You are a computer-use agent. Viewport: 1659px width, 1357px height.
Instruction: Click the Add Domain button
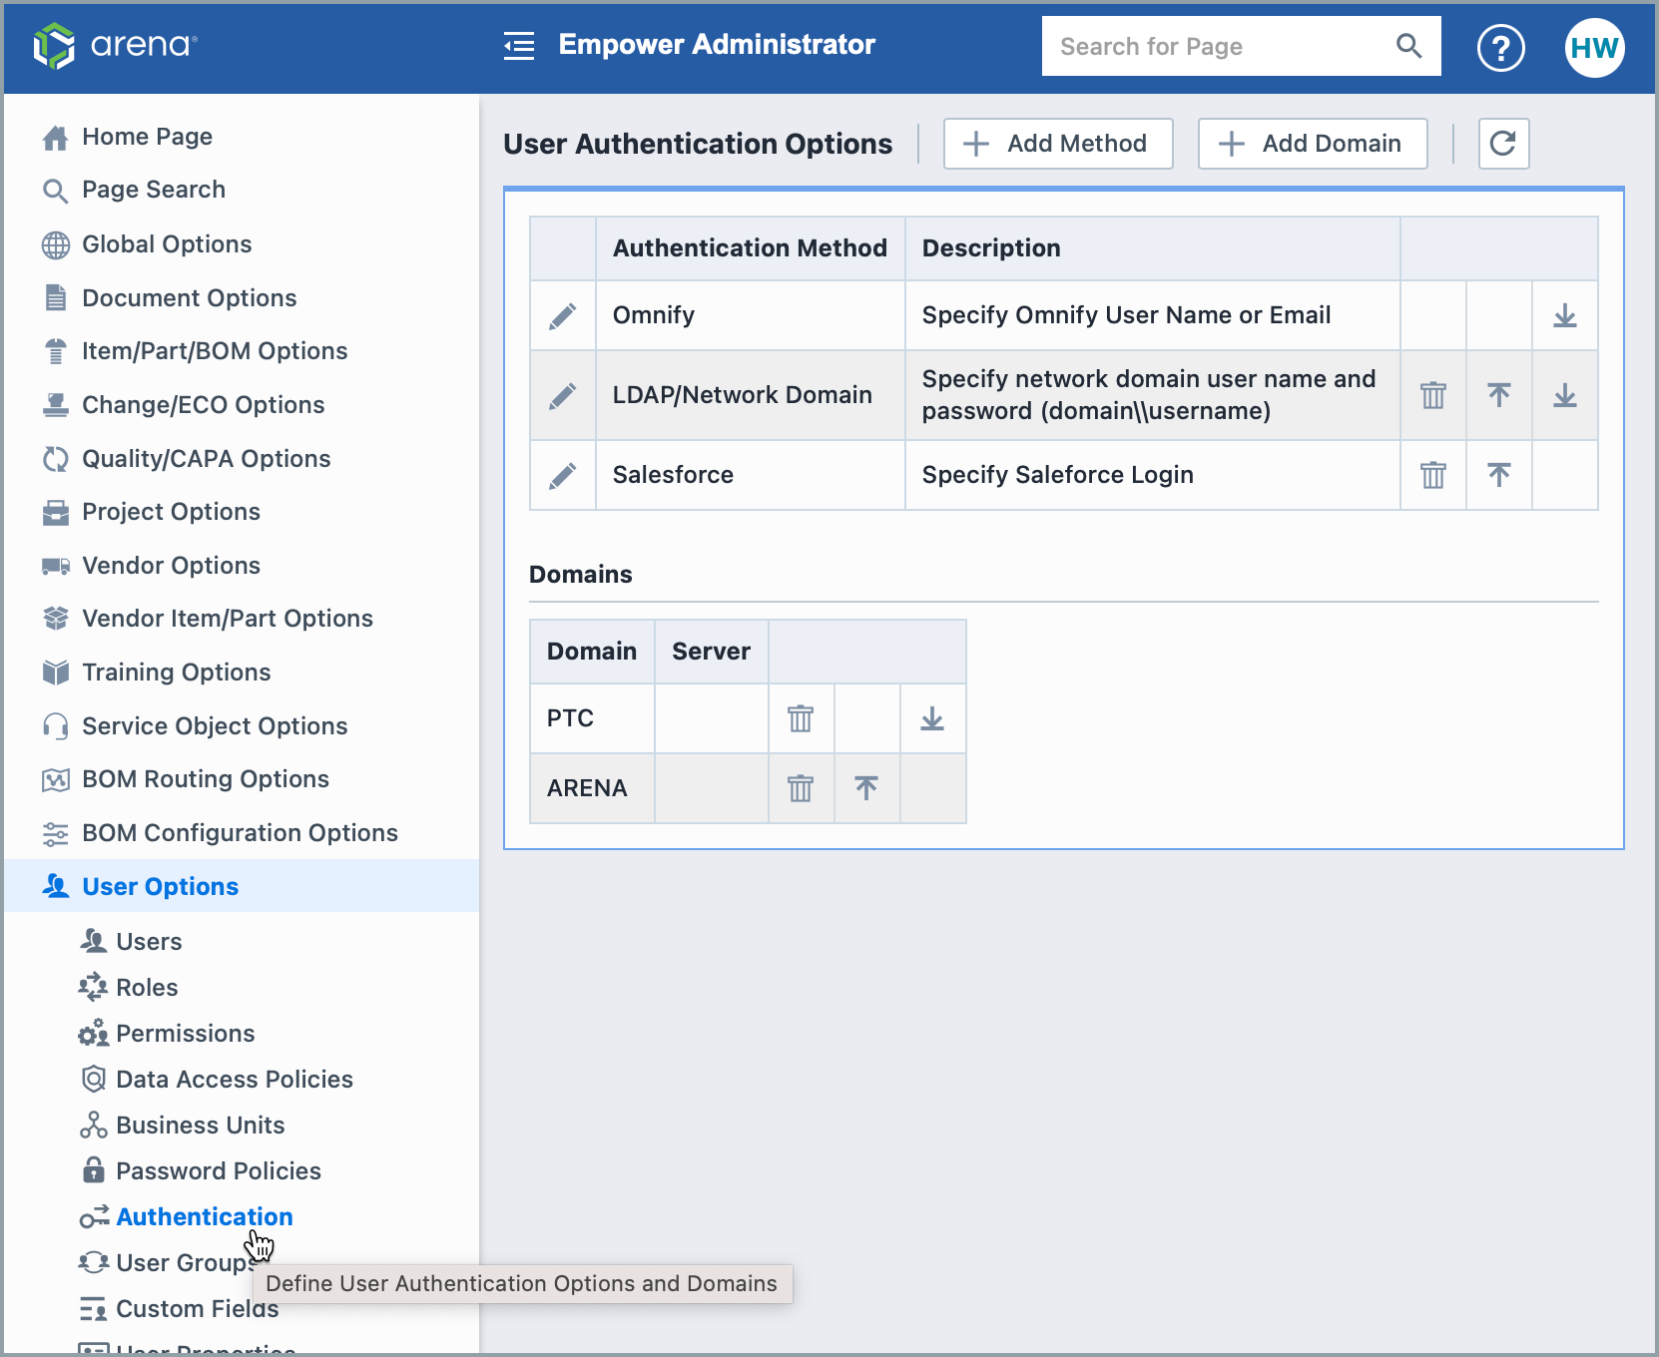(x=1312, y=144)
